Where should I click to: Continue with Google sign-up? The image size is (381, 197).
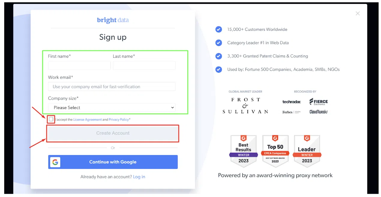click(113, 162)
